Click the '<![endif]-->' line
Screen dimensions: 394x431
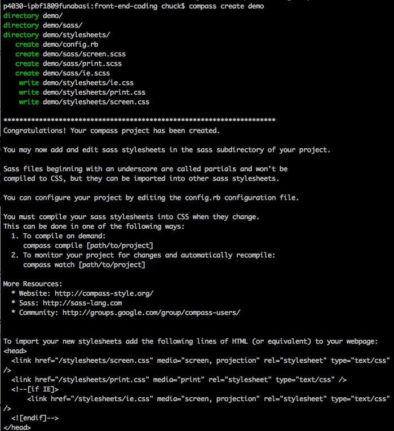click(35, 418)
